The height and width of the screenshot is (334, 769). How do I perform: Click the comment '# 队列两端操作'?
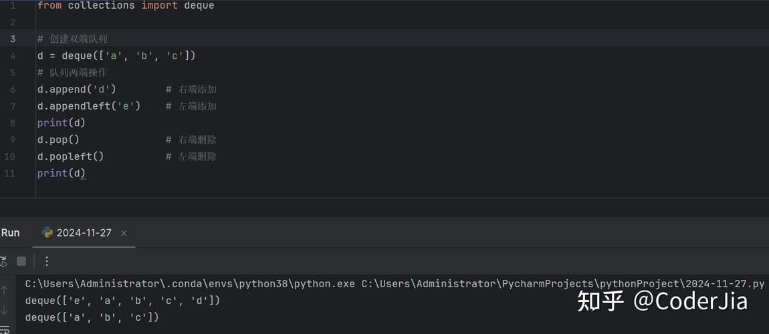pyautogui.click(x=72, y=73)
